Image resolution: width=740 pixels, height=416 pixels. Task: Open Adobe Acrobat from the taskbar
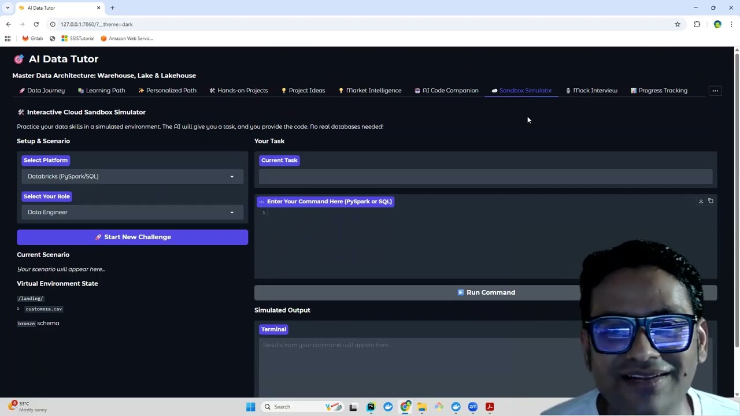pyautogui.click(x=490, y=407)
